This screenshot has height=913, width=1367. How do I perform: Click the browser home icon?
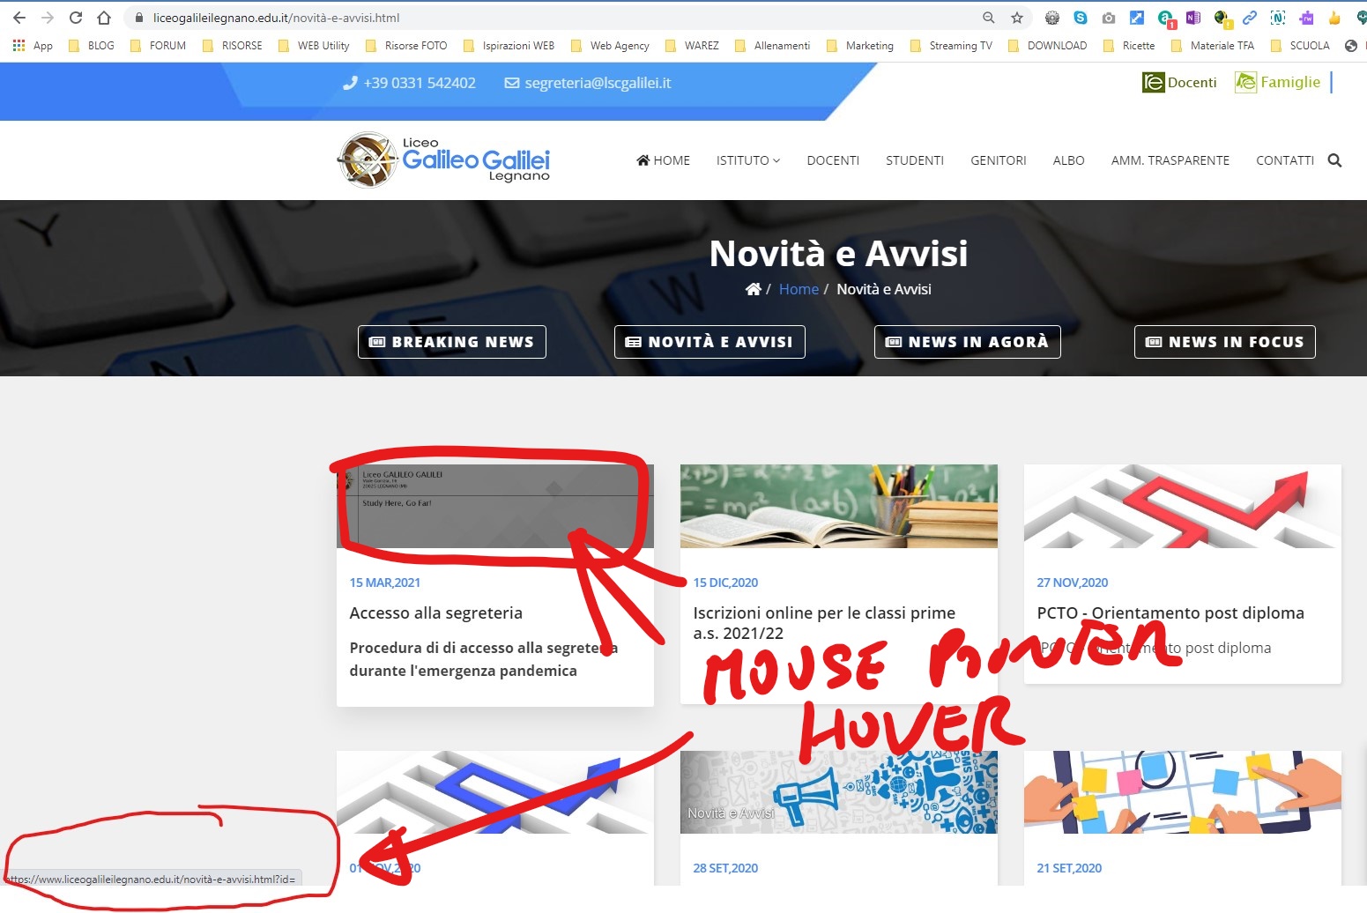point(104,18)
